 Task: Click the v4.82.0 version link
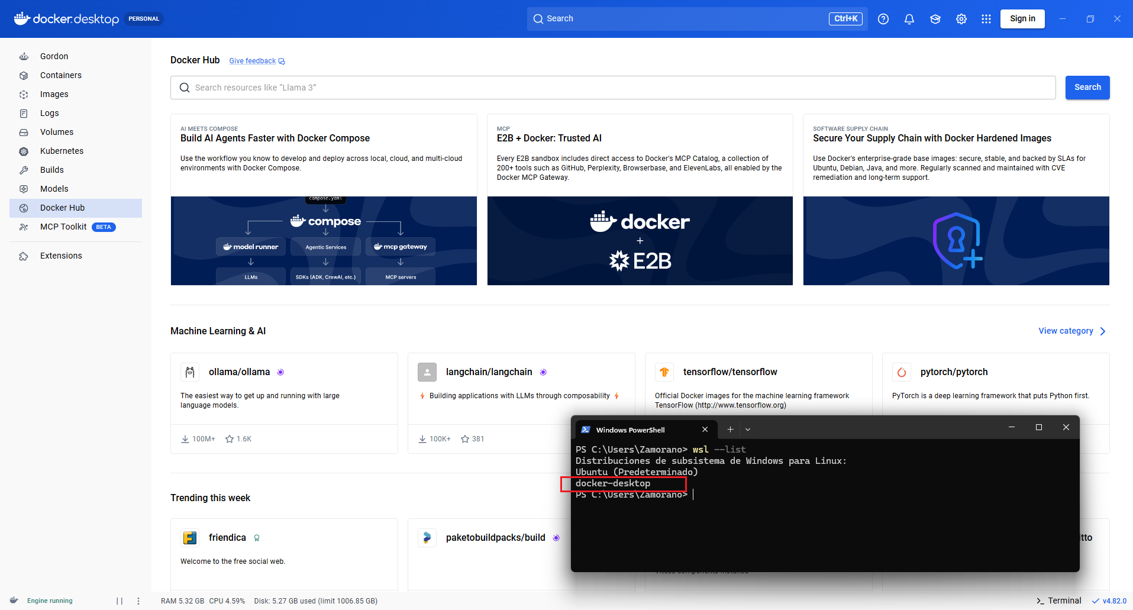point(1109,601)
